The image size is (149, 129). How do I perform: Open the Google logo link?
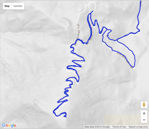tap(9, 125)
